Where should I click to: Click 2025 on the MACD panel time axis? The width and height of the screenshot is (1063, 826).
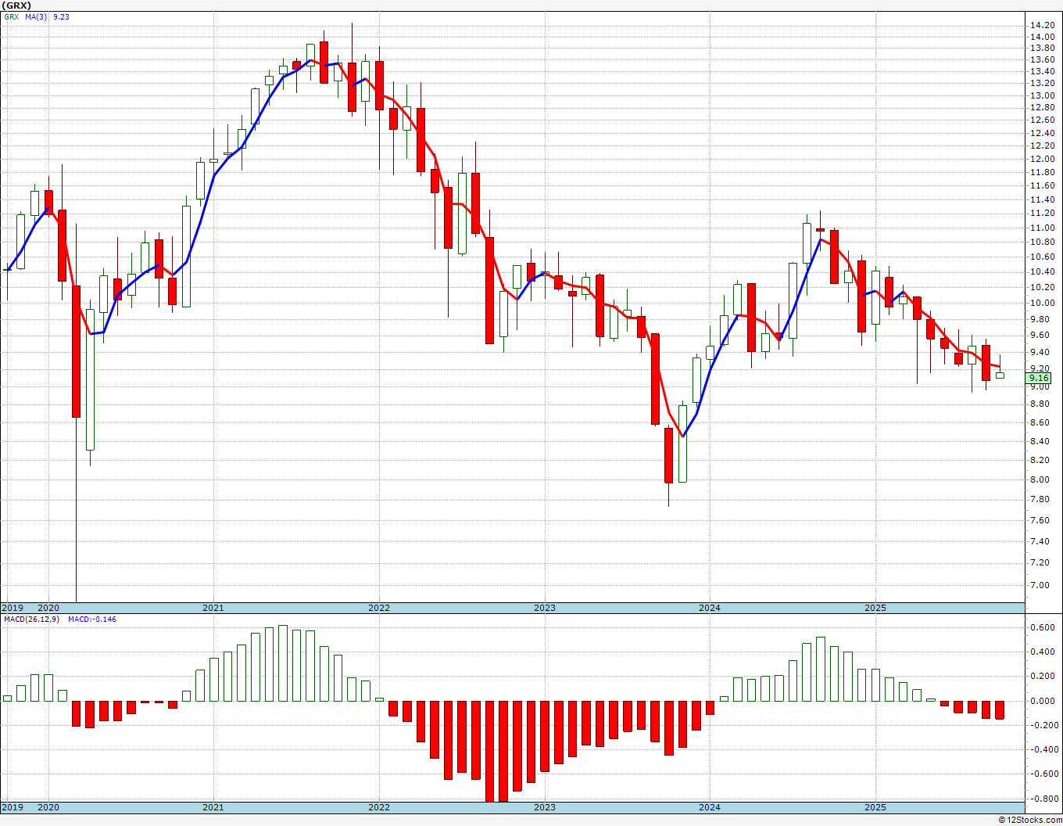click(x=875, y=807)
